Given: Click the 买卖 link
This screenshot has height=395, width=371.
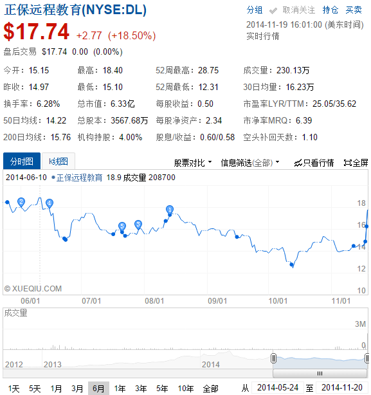Looking at the screenshot, I should [354, 10].
